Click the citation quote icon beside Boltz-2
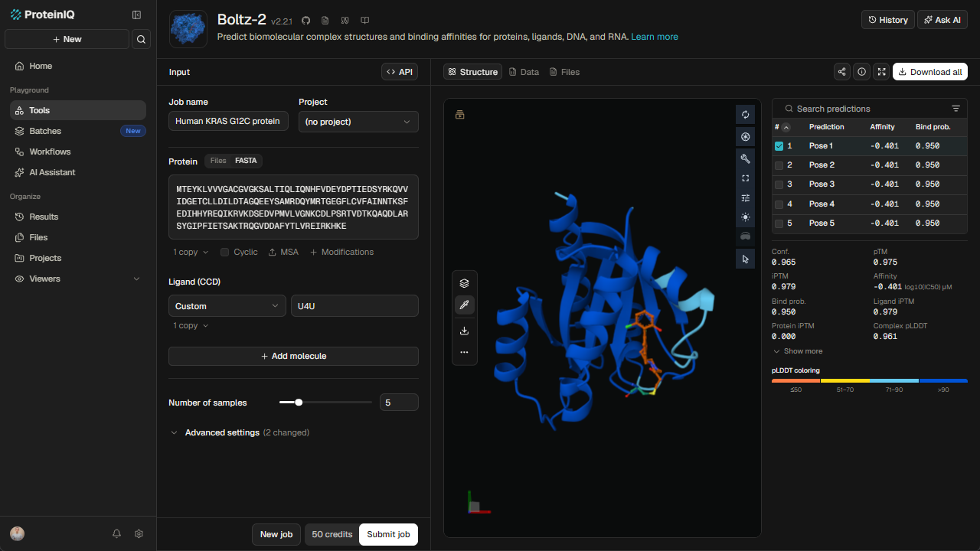 345,21
